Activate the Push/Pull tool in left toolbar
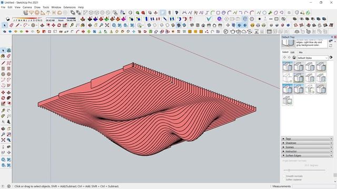The height and width of the screenshot is (189, 337). click(9, 92)
